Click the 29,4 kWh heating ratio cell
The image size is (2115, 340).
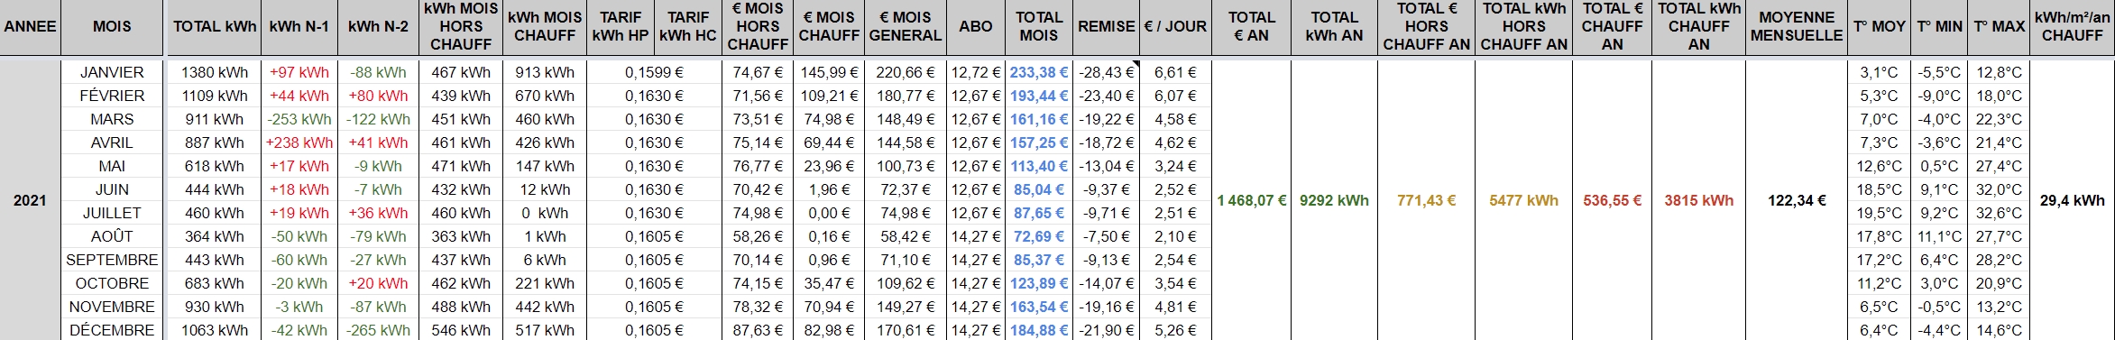click(x=2072, y=200)
